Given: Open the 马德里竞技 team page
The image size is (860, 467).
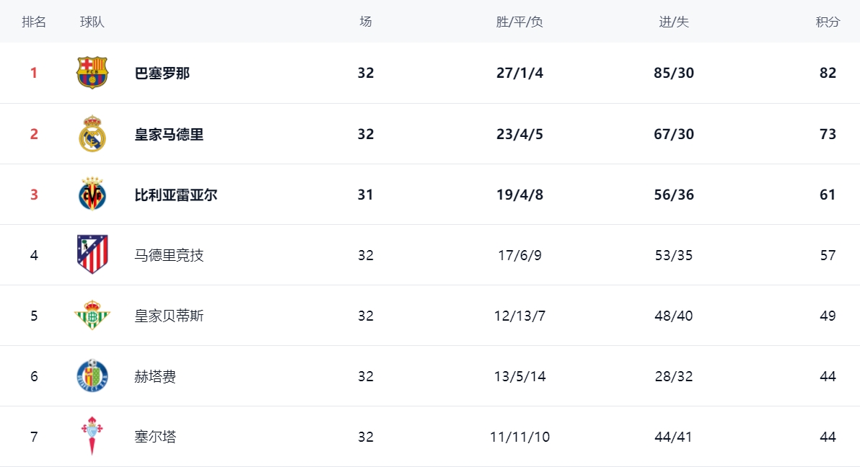Looking at the screenshot, I should (x=169, y=255).
